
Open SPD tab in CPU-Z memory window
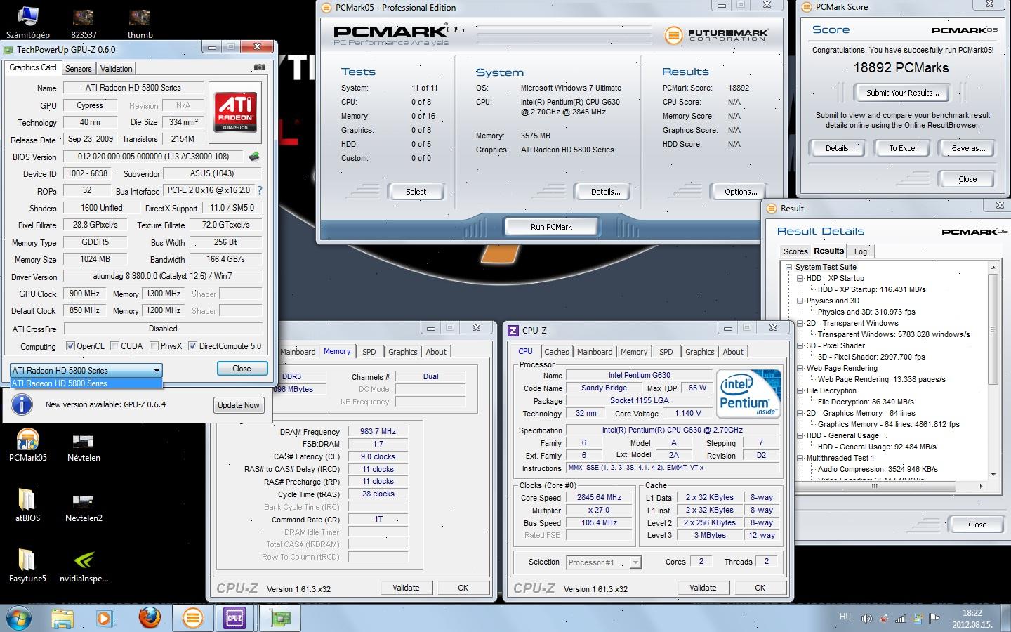pos(369,352)
